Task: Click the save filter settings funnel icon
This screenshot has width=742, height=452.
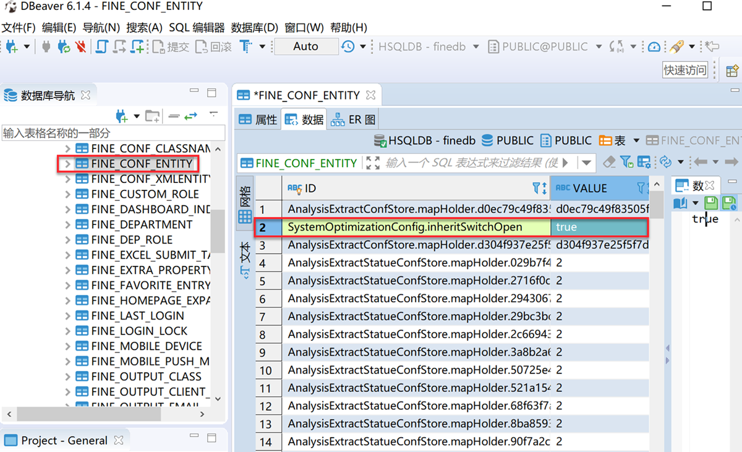Action: pos(626,162)
